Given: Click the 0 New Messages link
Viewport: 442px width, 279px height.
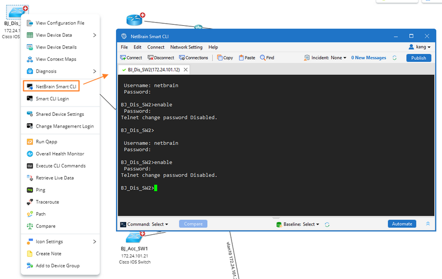Looking at the screenshot, I should pyautogui.click(x=369, y=58).
